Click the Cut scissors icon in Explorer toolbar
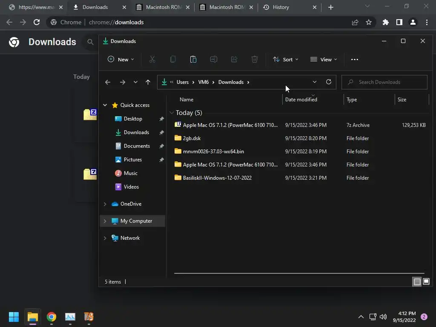 [152, 59]
